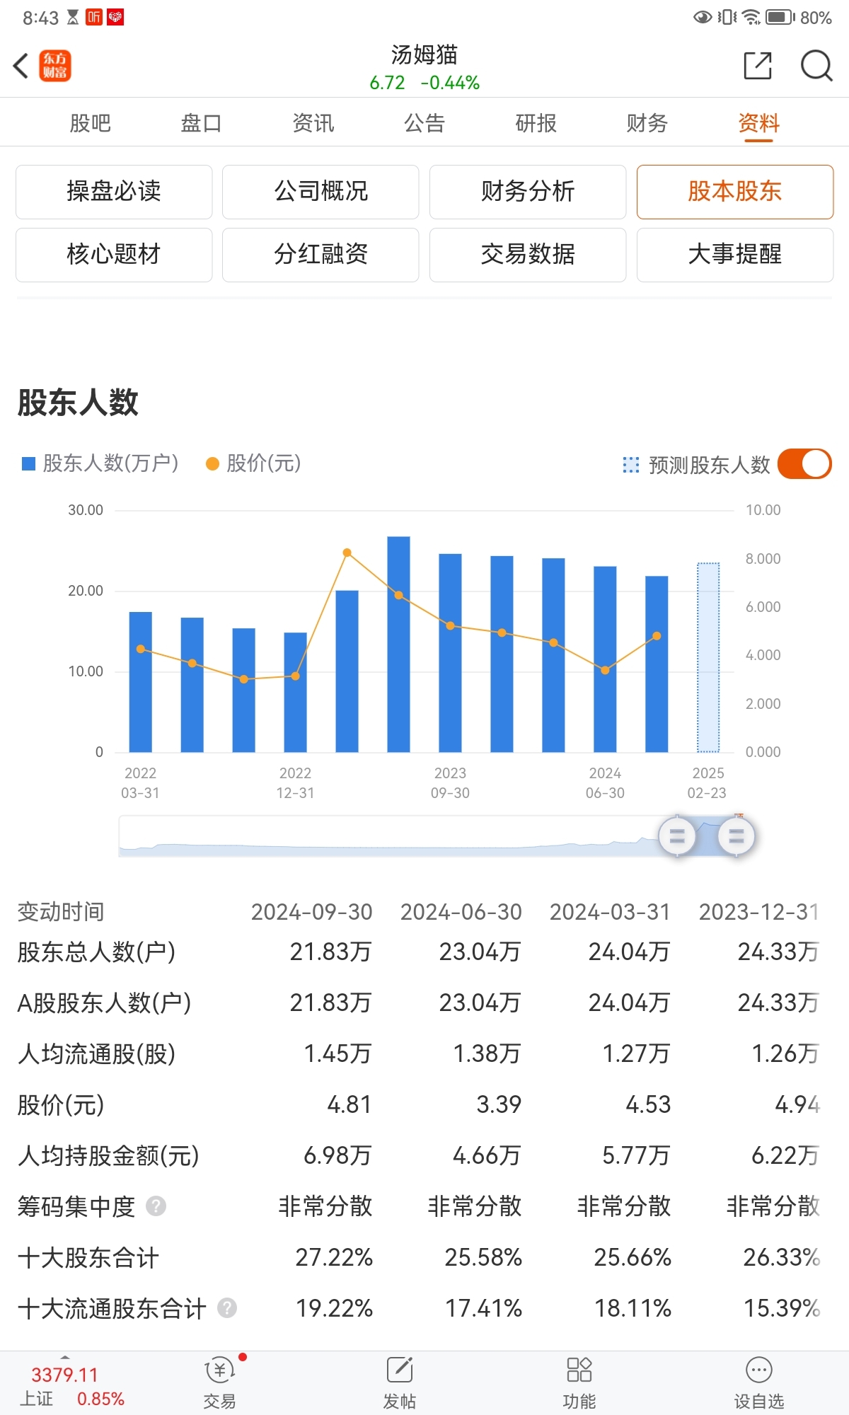Screen dimensions: 849x1415
Task: Open the 公司概况 section
Action: click(320, 192)
